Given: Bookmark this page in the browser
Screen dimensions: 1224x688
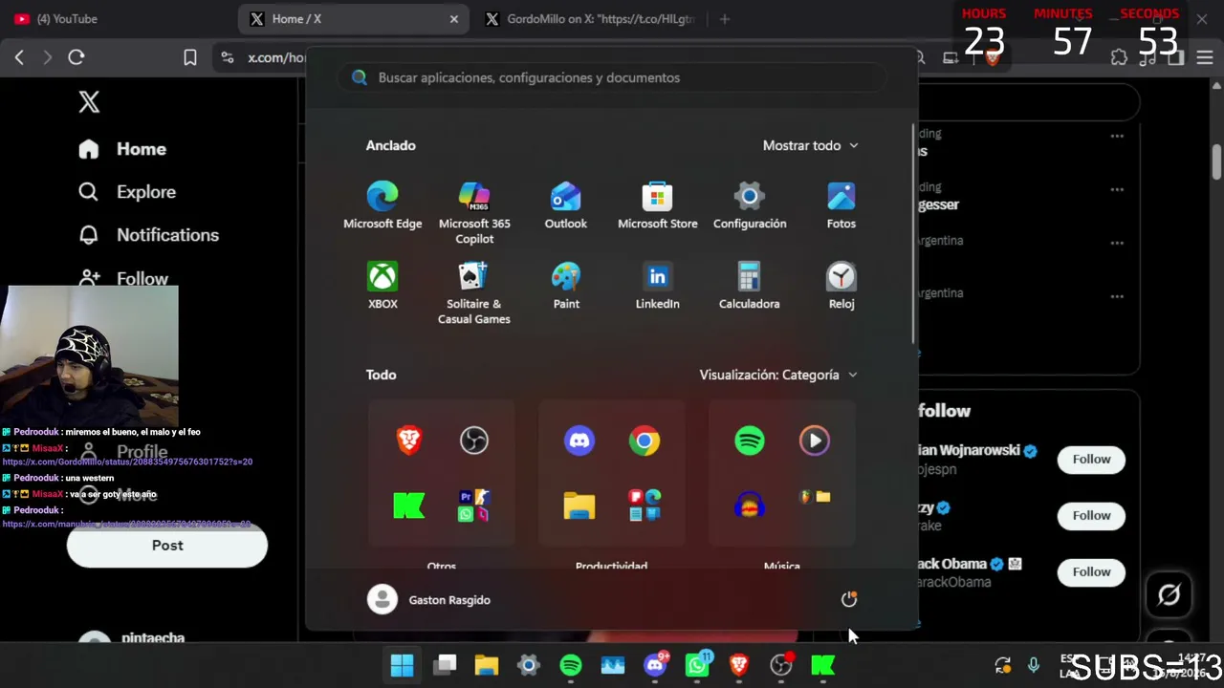Looking at the screenshot, I should 190,57.
